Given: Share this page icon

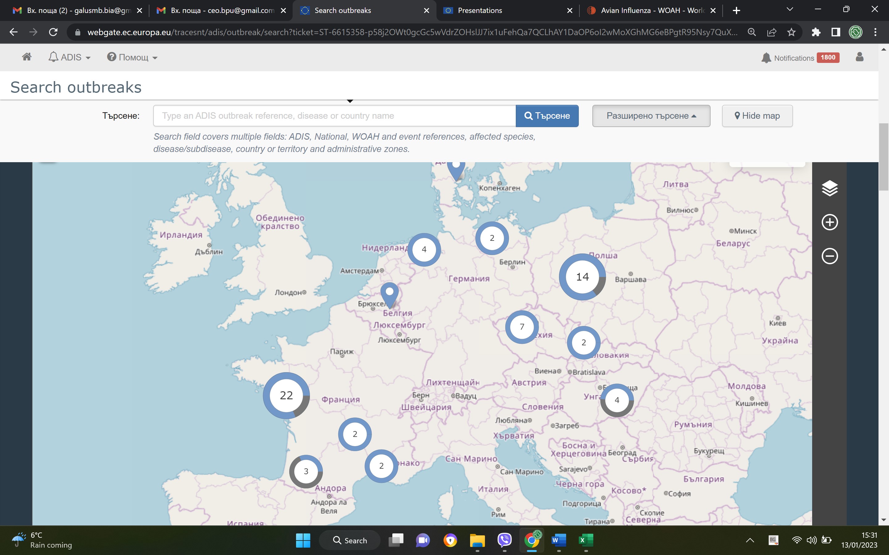Looking at the screenshot, I should click(771, 32).
